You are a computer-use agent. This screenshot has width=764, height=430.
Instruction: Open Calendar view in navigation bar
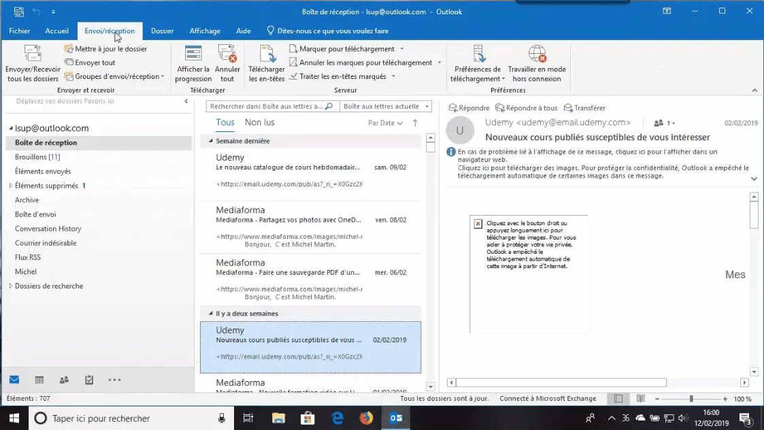(x=39, y=380)
